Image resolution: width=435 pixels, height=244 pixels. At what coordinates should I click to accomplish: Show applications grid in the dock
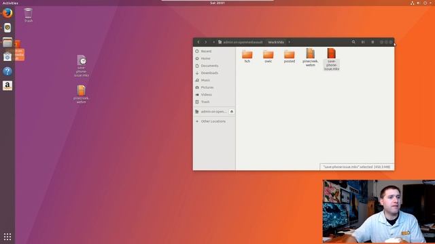(x=7, y=237)
